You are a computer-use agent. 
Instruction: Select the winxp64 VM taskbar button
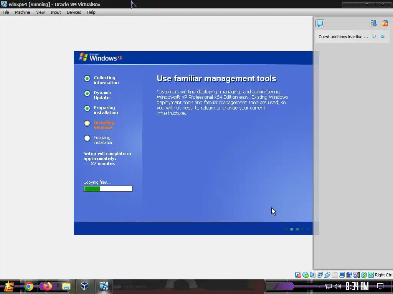[x=104, y=286]
